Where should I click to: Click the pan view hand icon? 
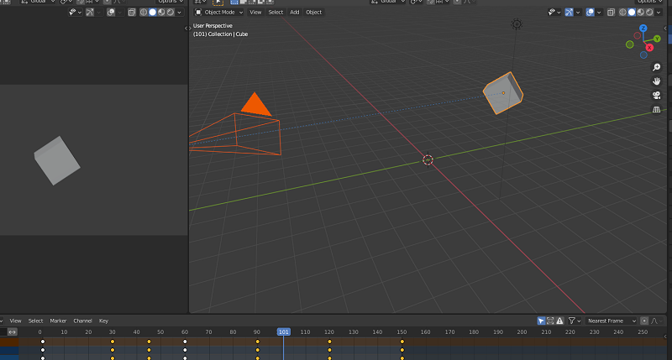tap(656, 81)
